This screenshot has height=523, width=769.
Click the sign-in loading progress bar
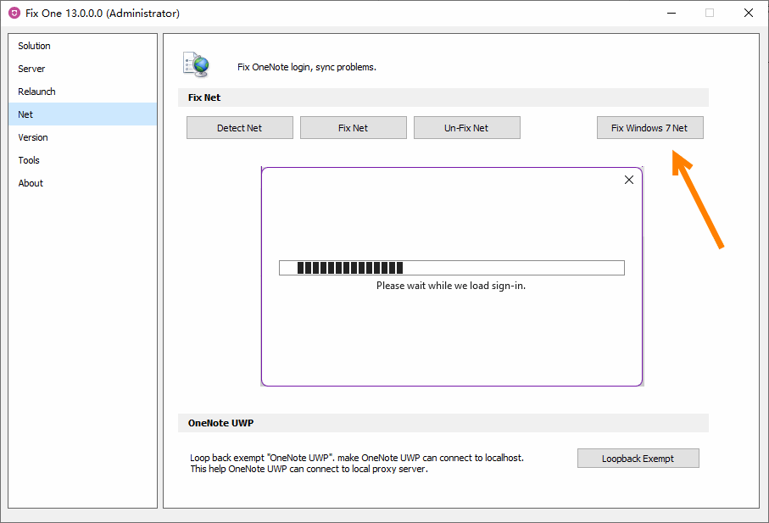452,268
